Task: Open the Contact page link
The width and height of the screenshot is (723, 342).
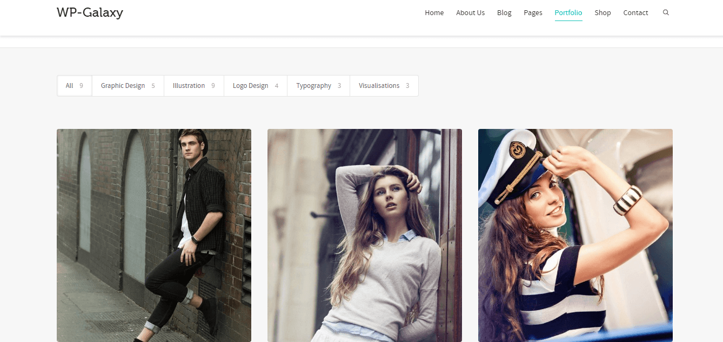Action: point(635,12)
